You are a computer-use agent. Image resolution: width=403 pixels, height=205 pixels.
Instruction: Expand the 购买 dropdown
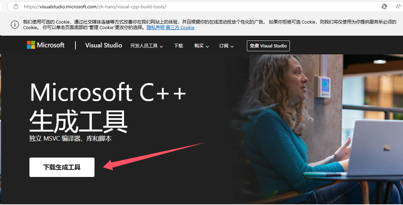click(201, 46)
